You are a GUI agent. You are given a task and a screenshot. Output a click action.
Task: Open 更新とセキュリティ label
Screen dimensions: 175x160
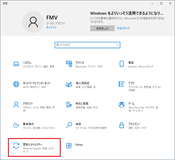tap(32, 144)
